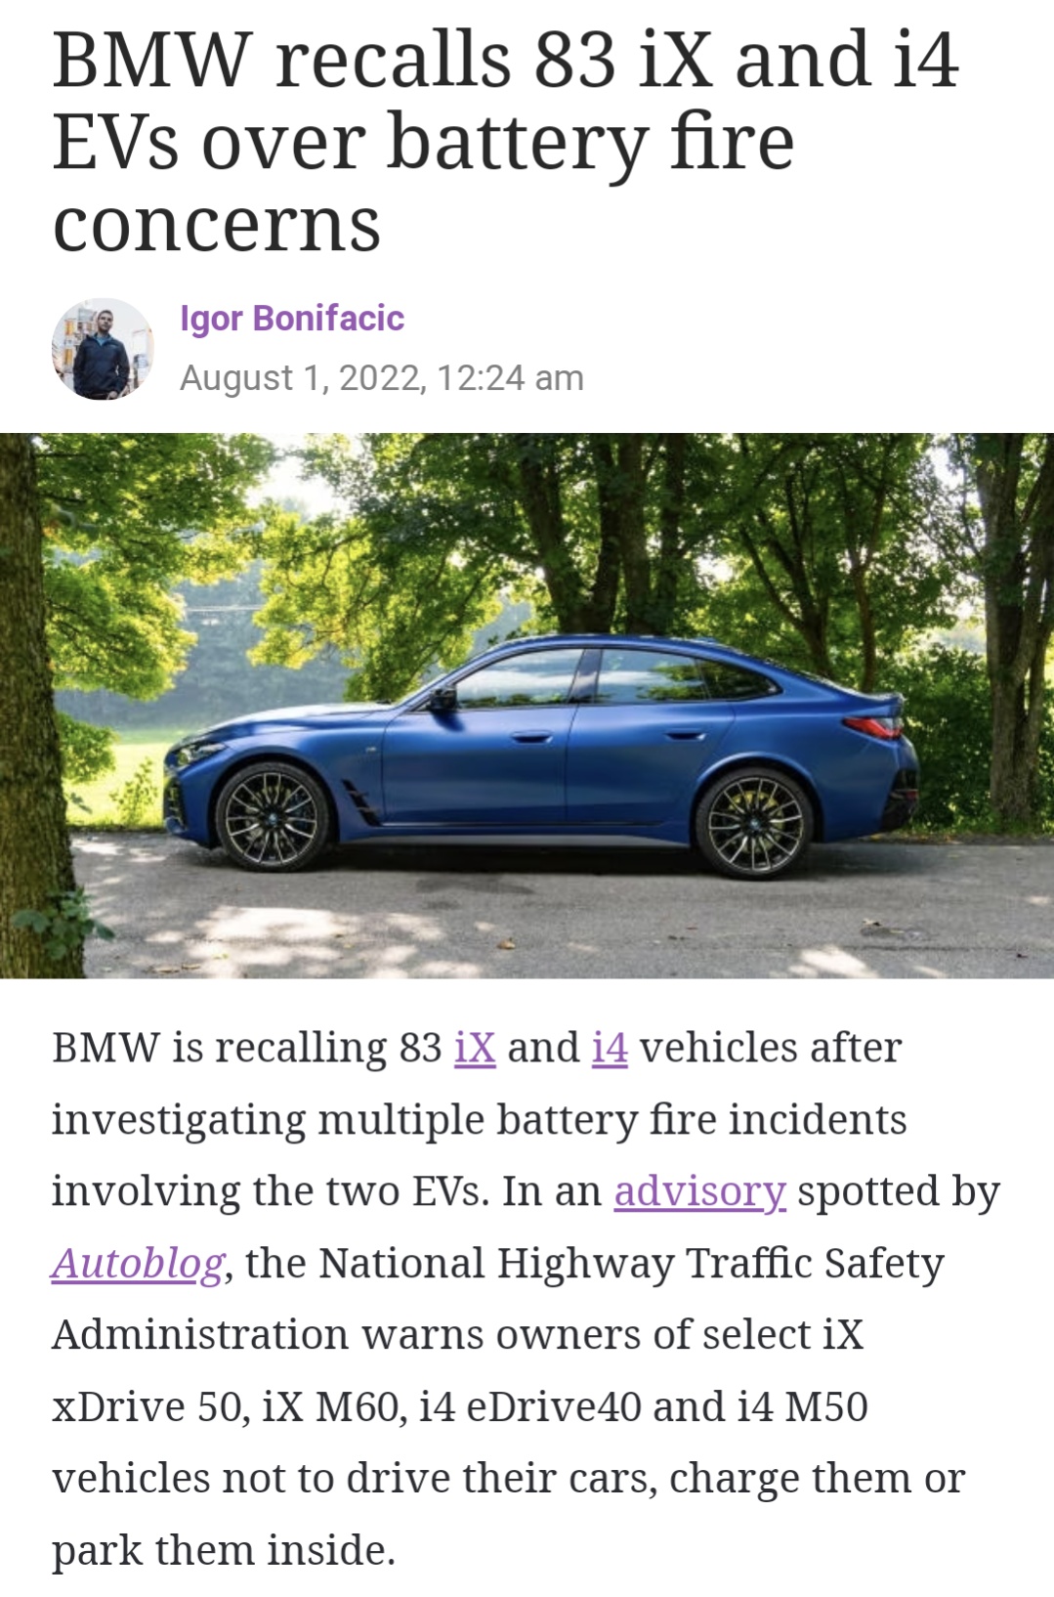This screenshot has height=1597, width=1054.
Task: Open the i4 link in the article
Action: [x=610, y=1048]
